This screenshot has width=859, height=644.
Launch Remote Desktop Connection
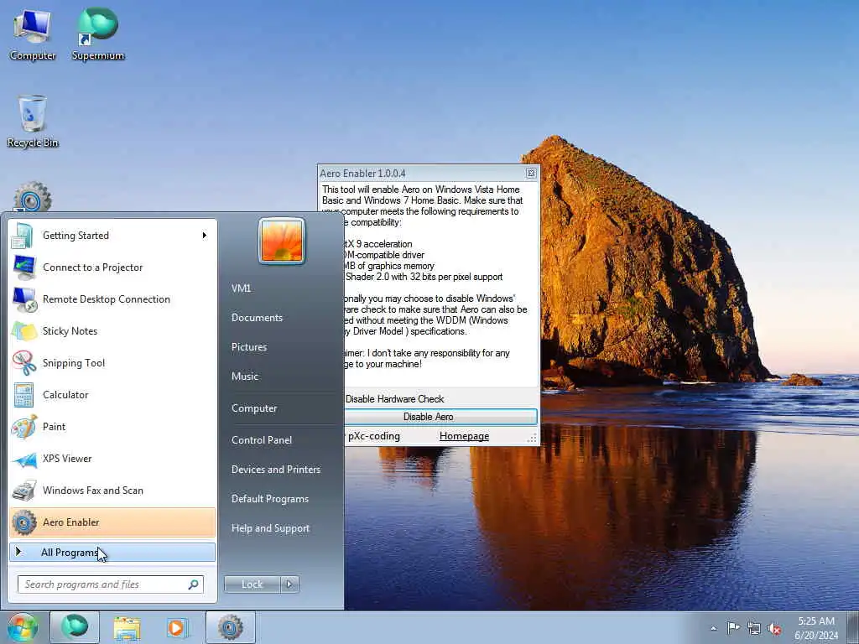(x=112, y=299)
